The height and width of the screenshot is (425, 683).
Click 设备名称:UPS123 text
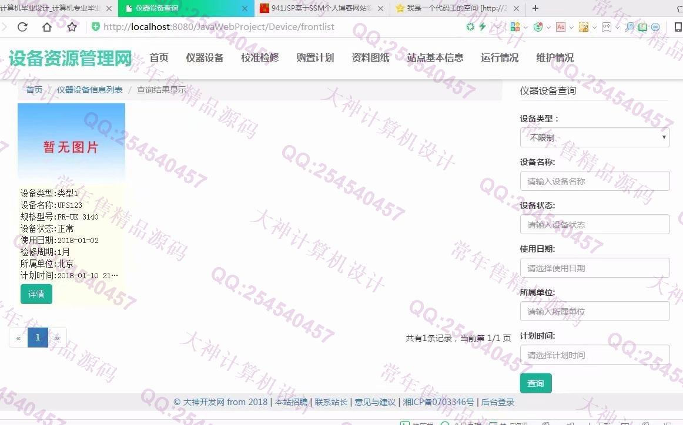coord(51,205)
